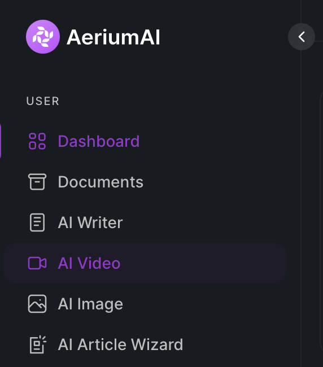This screenshot has height=367, width=323.
Task: Click the purple active indicator beside Dashboard
Action: (x=1, y=141)
